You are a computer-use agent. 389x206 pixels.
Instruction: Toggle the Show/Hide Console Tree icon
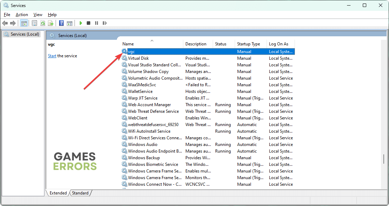coord(24,23)
